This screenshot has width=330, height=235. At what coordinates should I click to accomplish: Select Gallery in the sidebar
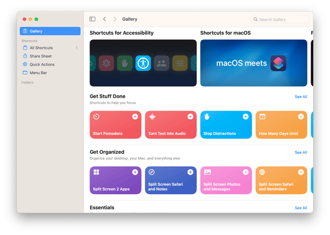click(x=50, y=31)
